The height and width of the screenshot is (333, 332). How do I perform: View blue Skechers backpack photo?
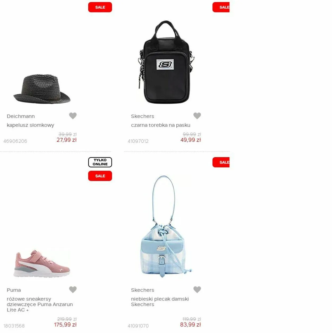coord(166,226)
